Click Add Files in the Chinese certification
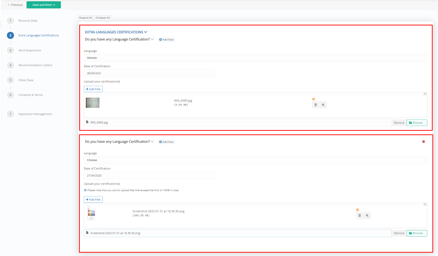This screenshot has height=256, width=438. pos(93,199)
